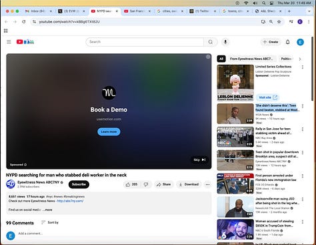Like the video with thumbs-up button
The height and width of the screenshot is (245, 316).
point(131,184)
